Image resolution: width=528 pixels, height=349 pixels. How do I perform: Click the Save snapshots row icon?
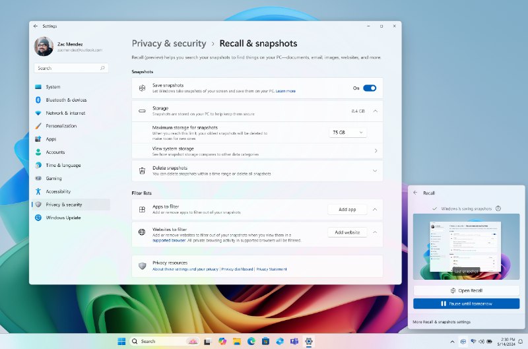(142, 88)
